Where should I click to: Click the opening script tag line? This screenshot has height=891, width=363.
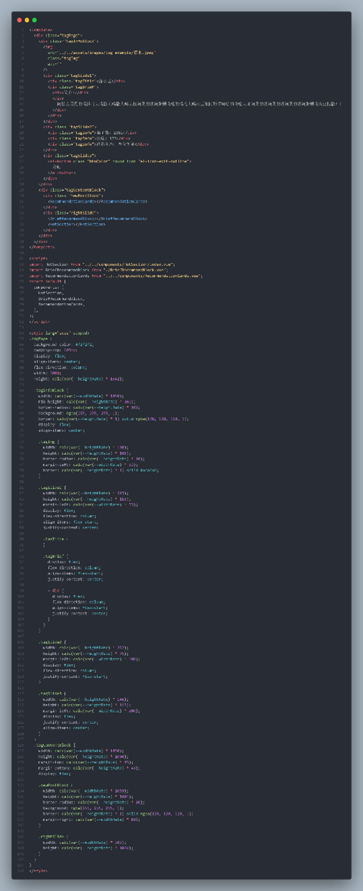[x=38, y=258]
